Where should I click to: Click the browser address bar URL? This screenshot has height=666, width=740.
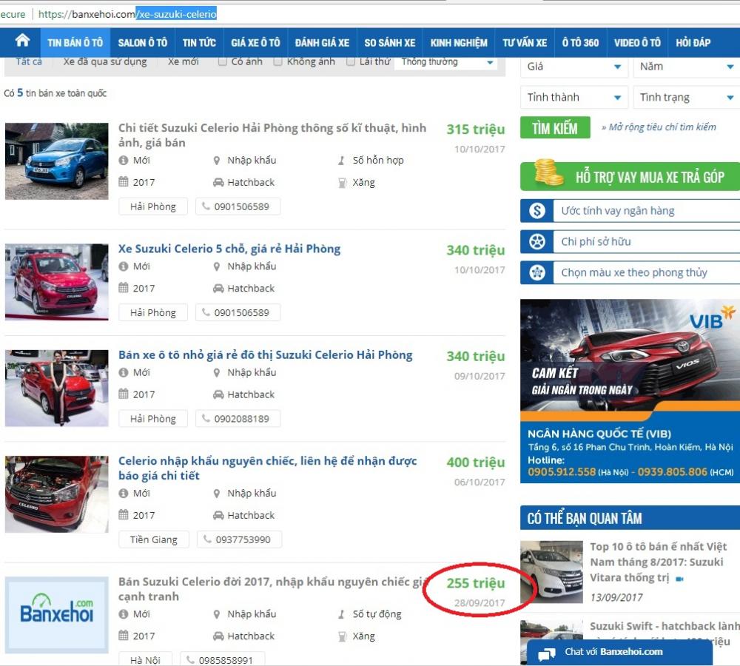127,14
